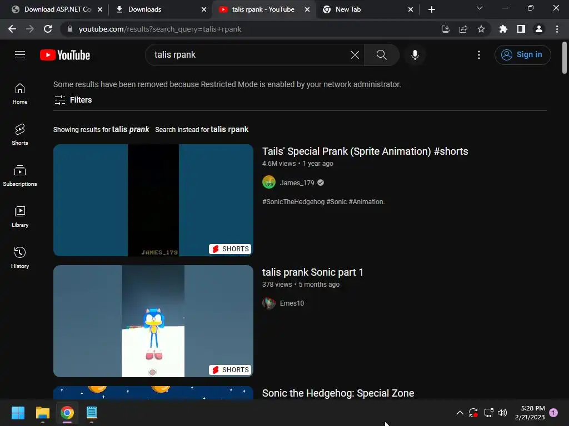Click the Sign in button
This screenshot has width=569, height=426.
522,55
